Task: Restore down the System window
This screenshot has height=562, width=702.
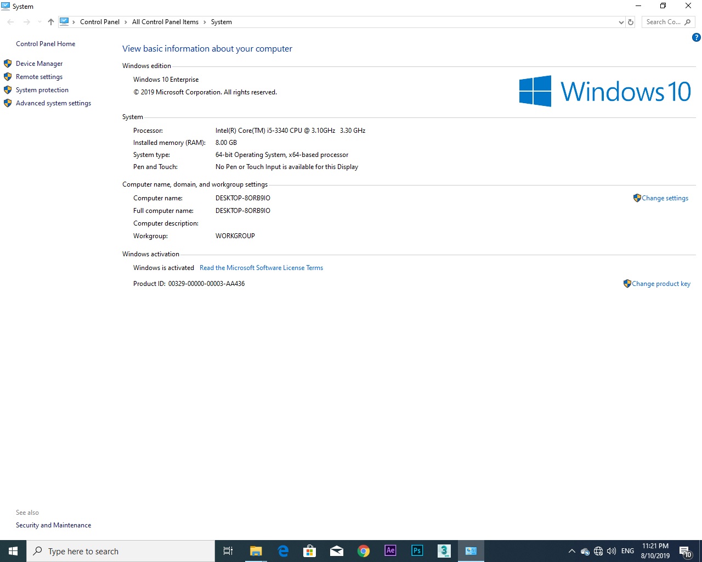Action: click(x=663, y=6)
